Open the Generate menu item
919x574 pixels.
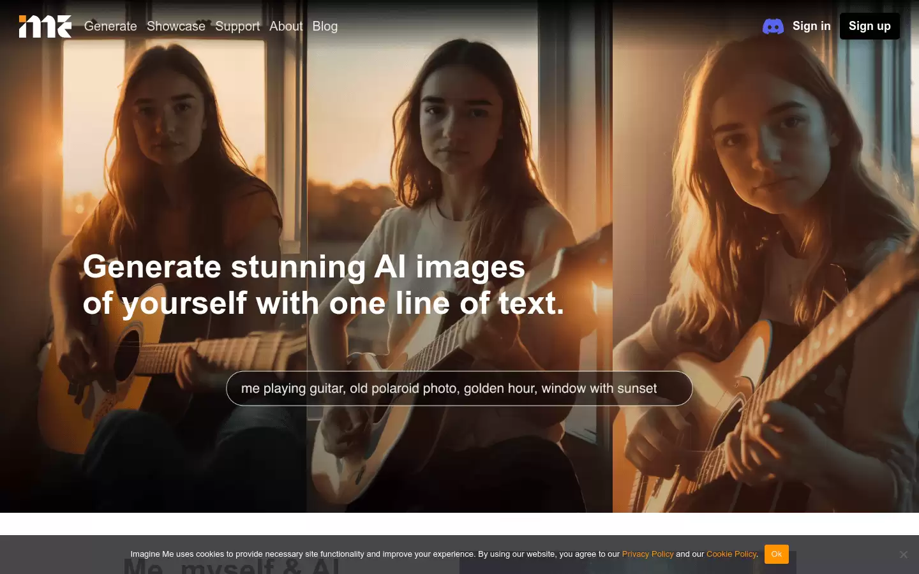110,26
